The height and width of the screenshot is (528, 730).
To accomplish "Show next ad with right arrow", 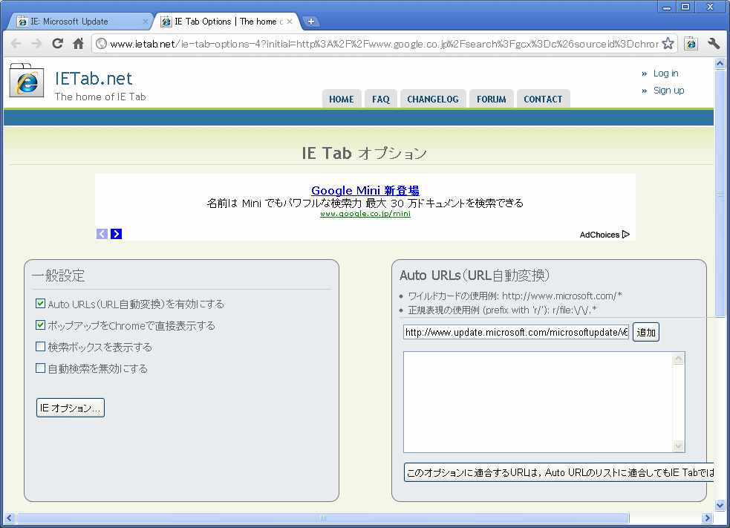I will 116,234.
